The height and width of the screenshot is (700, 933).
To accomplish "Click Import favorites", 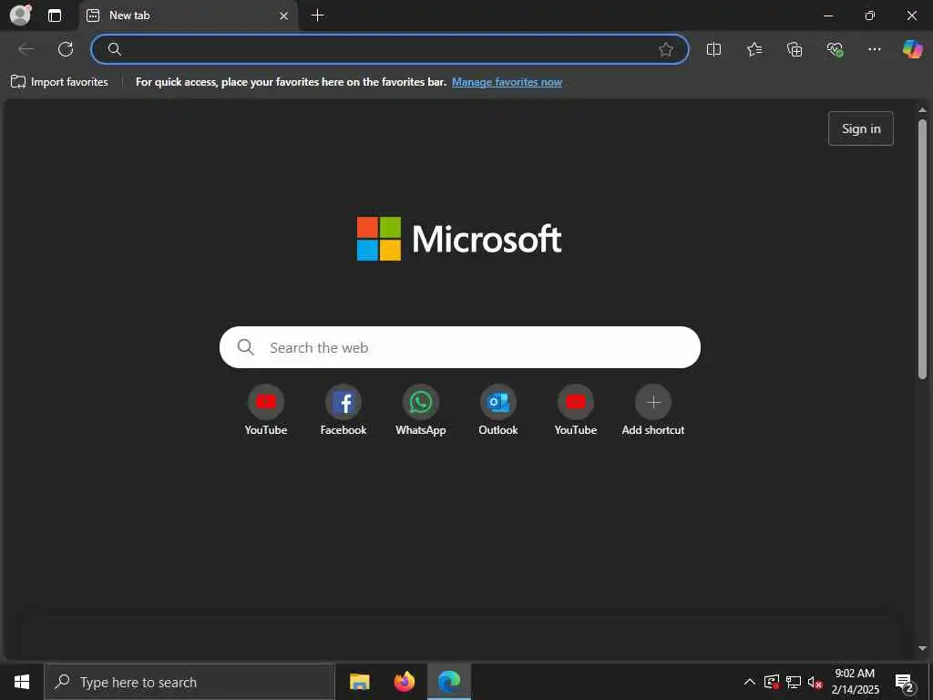I will (59, 82).
